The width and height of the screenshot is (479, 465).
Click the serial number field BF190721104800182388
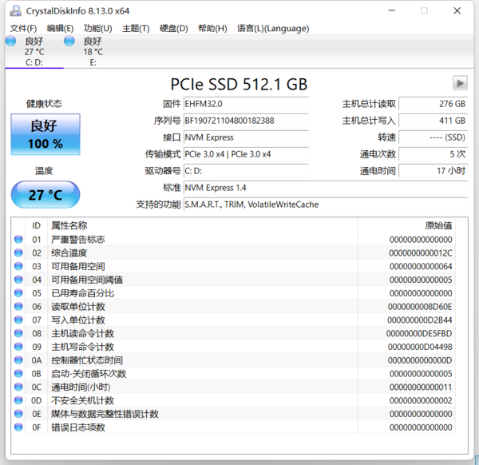246,121
